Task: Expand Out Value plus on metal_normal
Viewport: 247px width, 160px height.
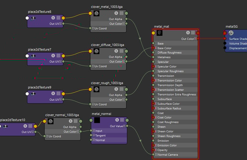Action: 124,126
